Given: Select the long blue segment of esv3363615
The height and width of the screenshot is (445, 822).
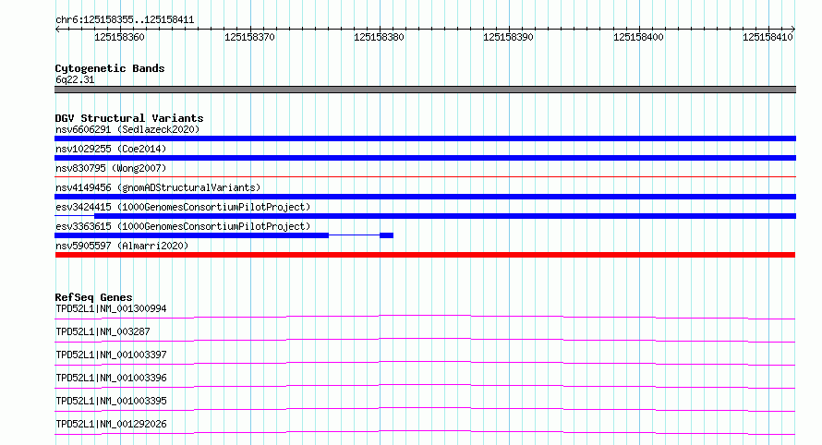Looking at the screenshot, I should point(191,235).
